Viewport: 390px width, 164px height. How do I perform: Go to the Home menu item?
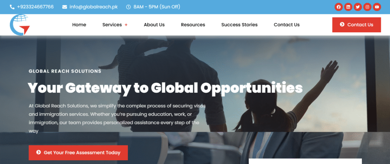[x=79, y=25]
